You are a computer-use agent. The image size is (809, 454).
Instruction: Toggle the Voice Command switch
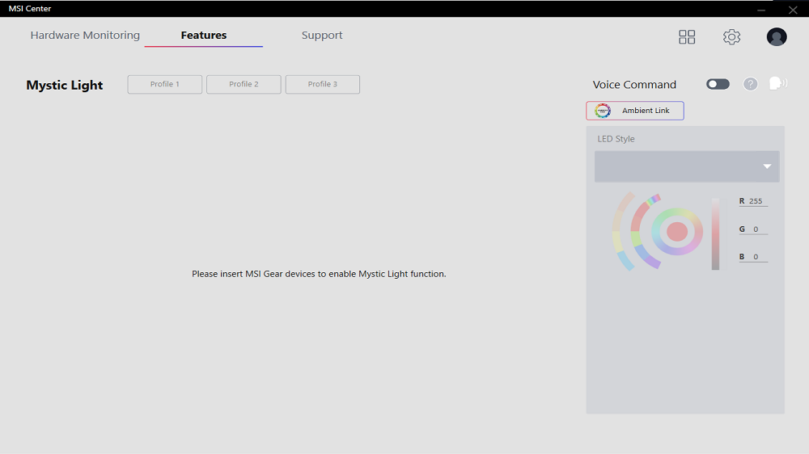pyautogui.click(x=718, y=84)
